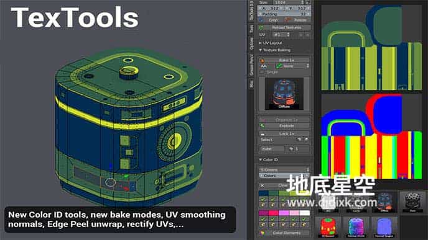Viewport: 428px width, 240px height.
Task: Open the TexTools vertical tab
Action: pos(251,11)
